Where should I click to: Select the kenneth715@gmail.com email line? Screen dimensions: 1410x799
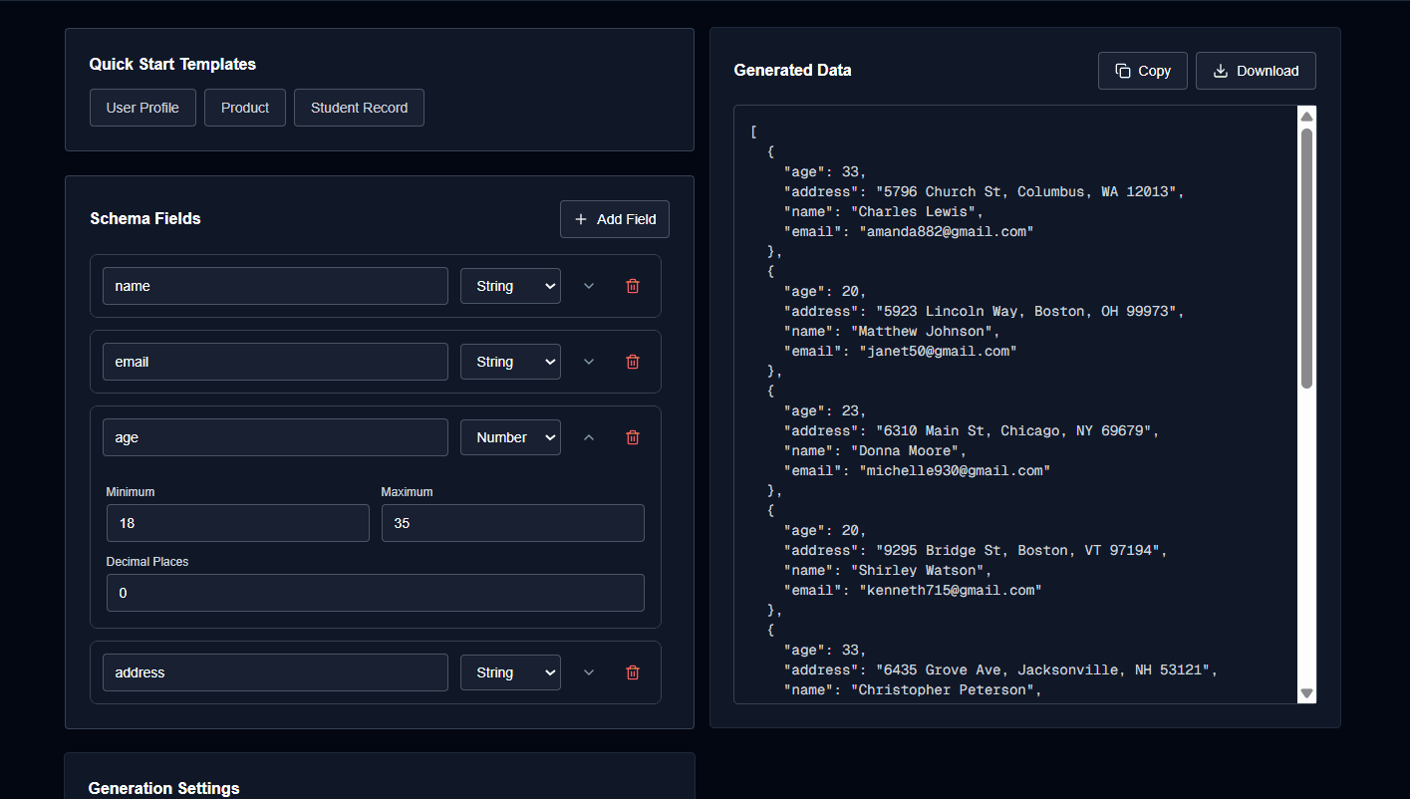point(913,590)
